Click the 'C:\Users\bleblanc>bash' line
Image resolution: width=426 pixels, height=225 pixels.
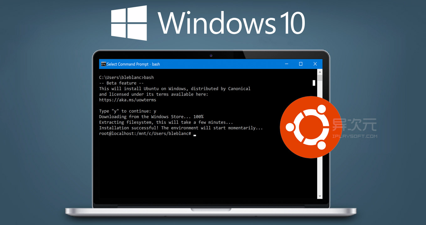coord(126,77)
